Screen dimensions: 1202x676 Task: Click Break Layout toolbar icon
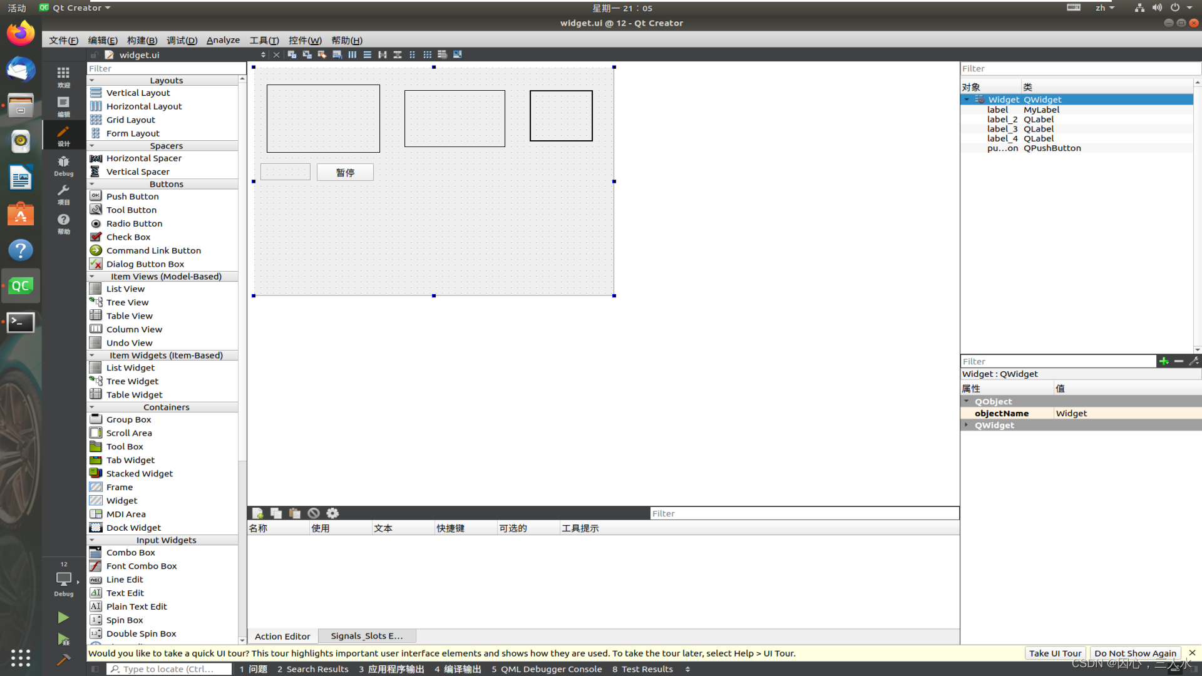(x=443, y=54)
